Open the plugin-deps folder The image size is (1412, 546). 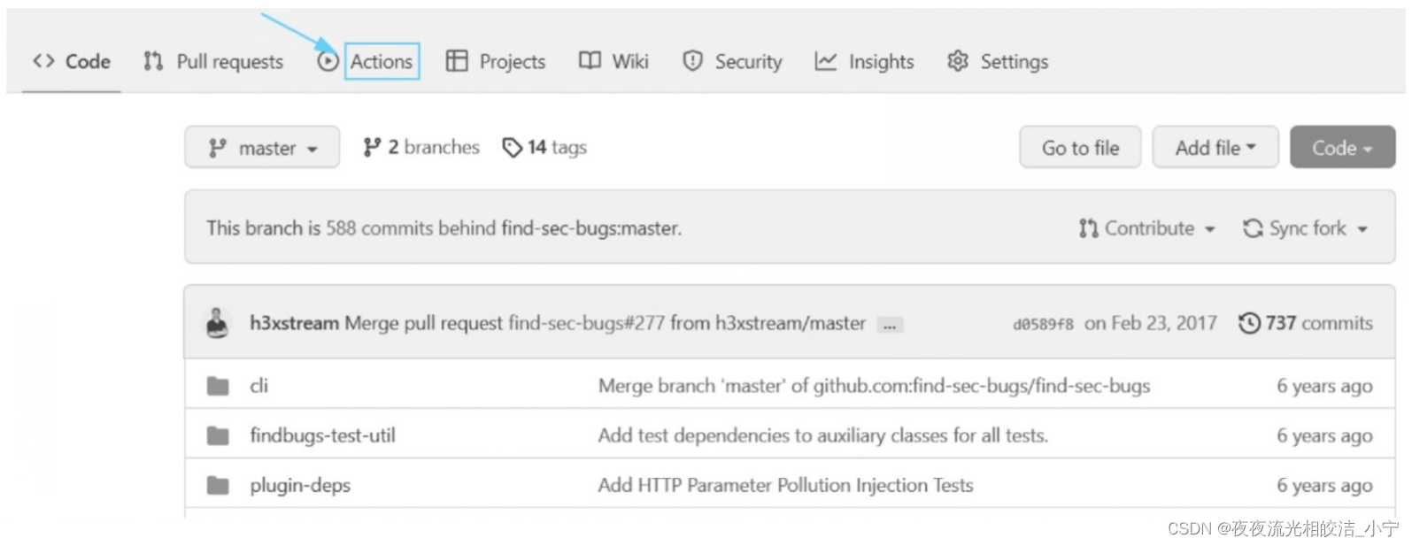click(300, 484)
